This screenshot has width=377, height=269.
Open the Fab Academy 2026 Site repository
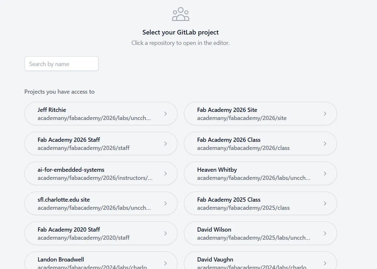point(254,114)
